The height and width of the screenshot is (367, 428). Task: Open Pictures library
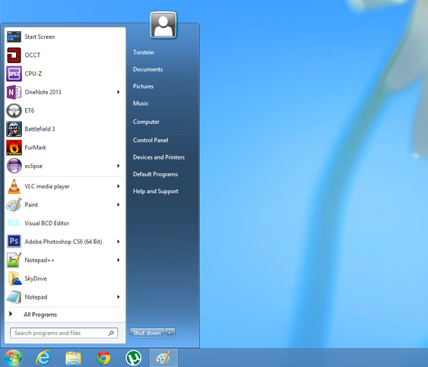click(143, 86)
